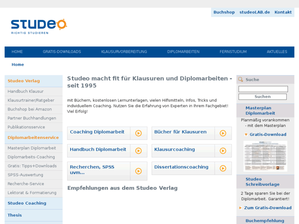
Task: Click play icon beside Bücher für Klausuren
Action: click(x=223, y=133)
